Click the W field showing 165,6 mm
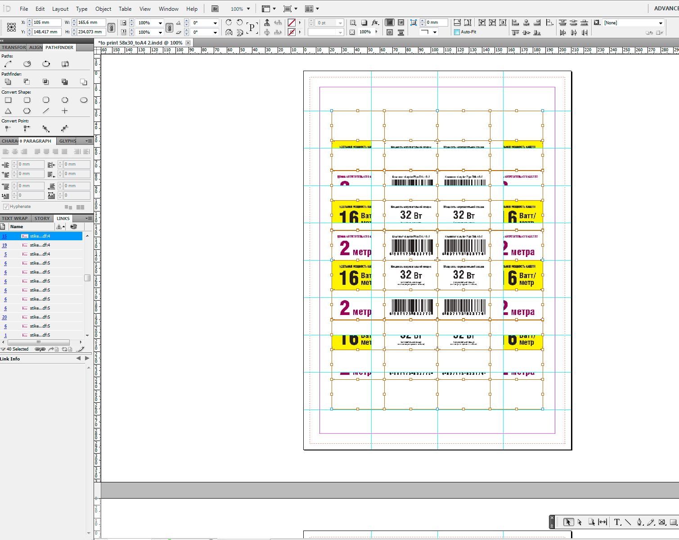Viewport: 679px width, 540px height. click(x=91, y=22)
